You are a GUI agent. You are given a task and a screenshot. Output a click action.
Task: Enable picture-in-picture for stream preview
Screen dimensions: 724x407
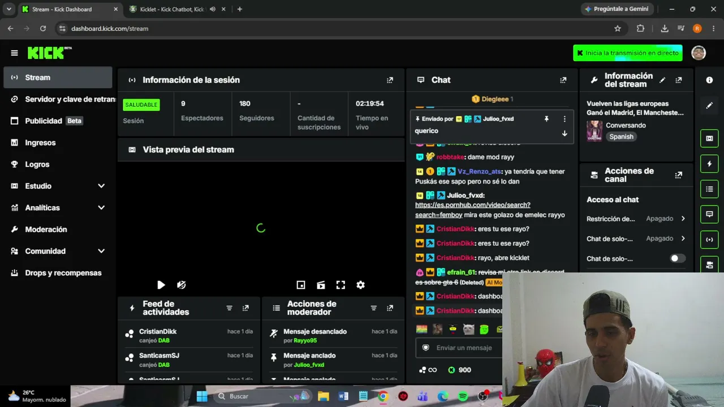click(301, 285)
